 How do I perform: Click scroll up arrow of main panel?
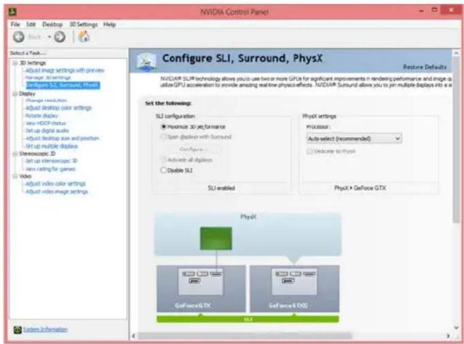pos(457,53)
